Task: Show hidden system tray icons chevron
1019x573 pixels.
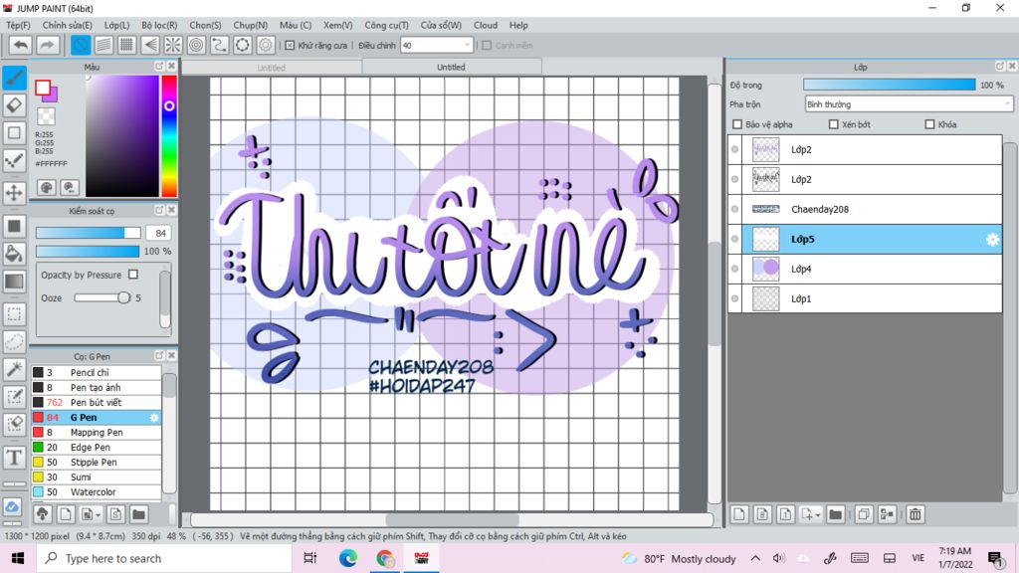Action: [x=755, y=558]
